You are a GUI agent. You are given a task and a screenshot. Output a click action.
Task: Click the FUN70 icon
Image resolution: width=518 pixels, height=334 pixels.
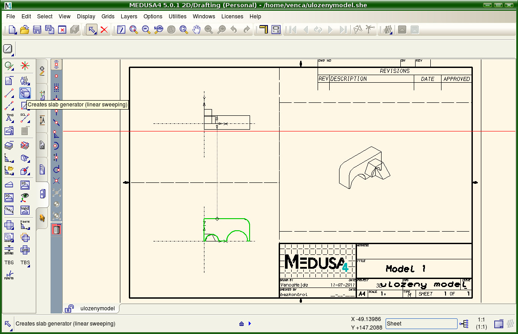coord(9,275)
